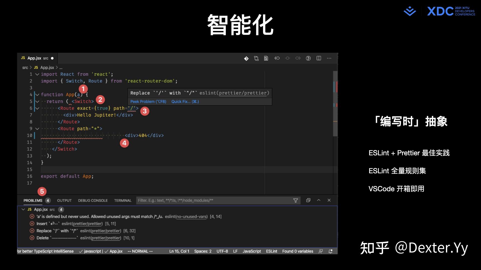Open the OUTPUT tab
The image size is (481, 270).
(64, 200)
